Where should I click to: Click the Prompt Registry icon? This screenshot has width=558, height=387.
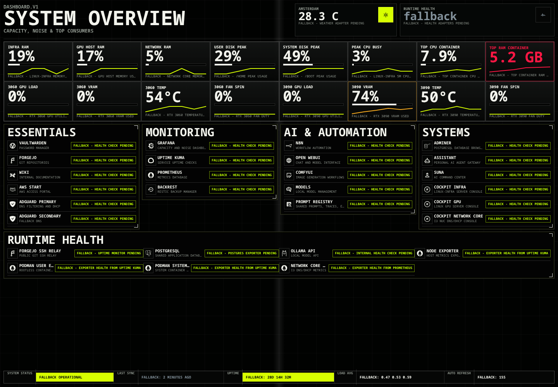click(289, 204)
